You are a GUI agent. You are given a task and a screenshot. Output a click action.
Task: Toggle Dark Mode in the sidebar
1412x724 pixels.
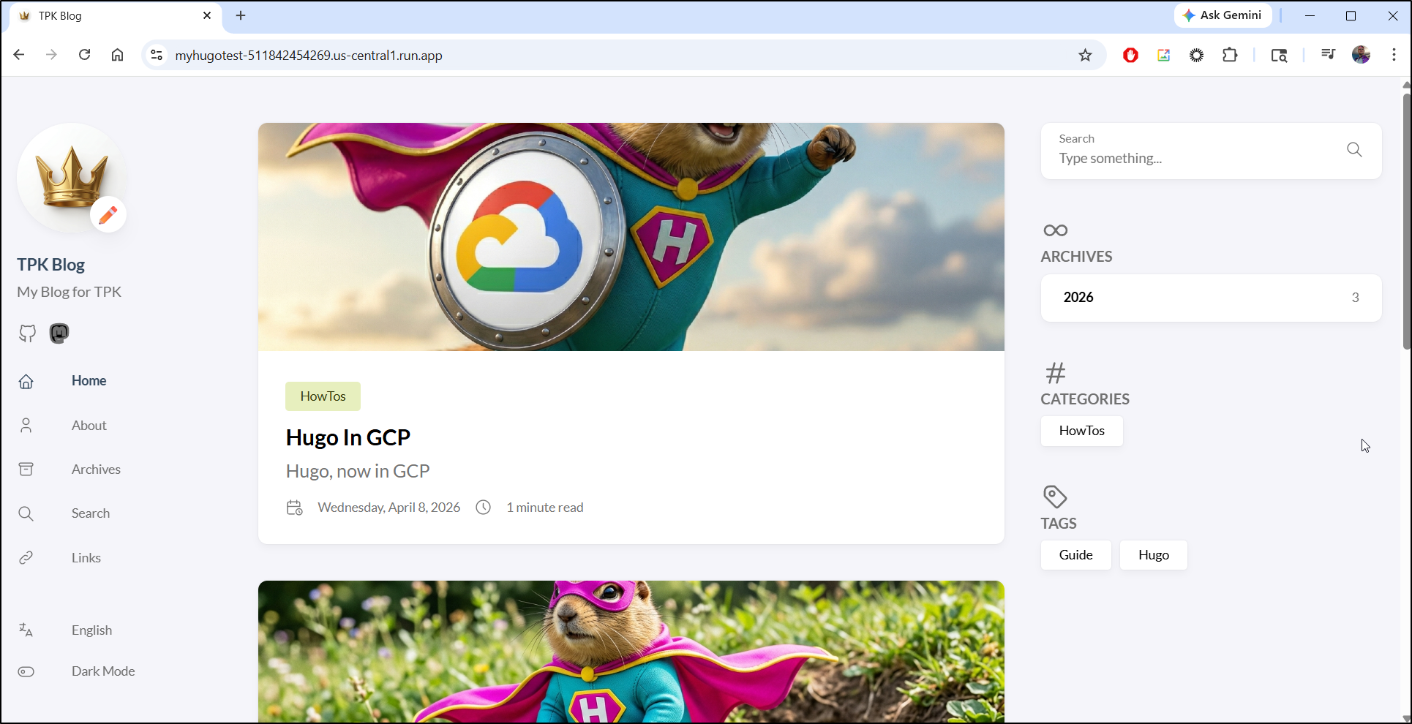tap(102, 671)
